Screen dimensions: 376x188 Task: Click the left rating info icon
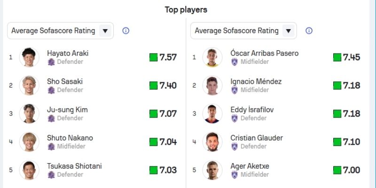pos(125,31)
